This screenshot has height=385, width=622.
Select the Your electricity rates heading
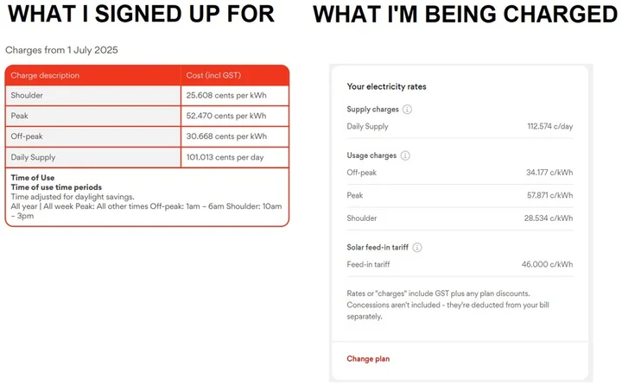[x=386, y=86]
